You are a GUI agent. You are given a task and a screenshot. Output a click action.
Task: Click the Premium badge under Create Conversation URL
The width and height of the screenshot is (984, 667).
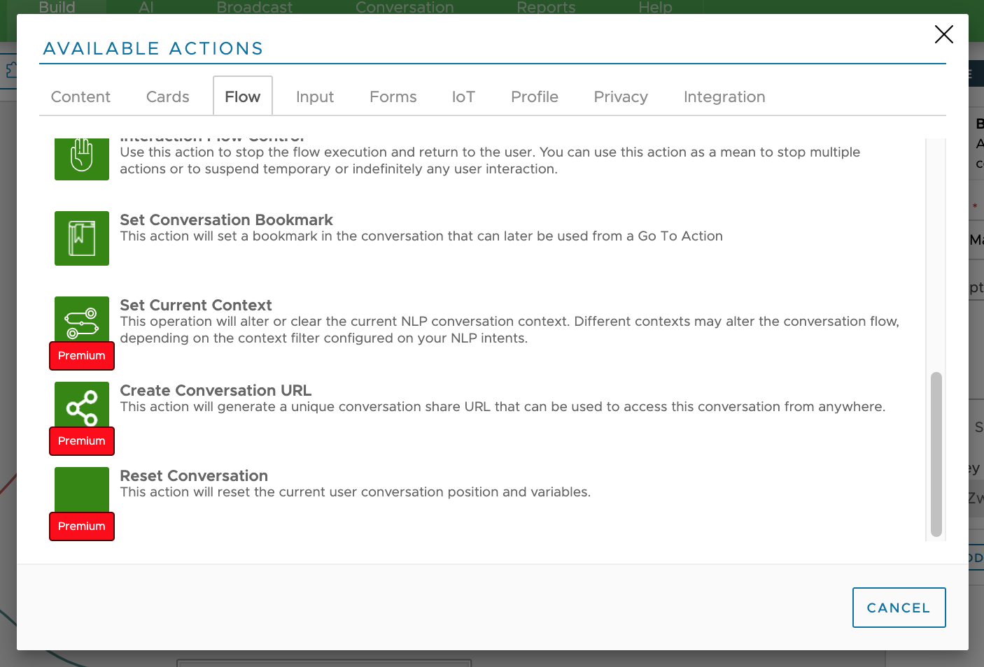tap(82, 441)
